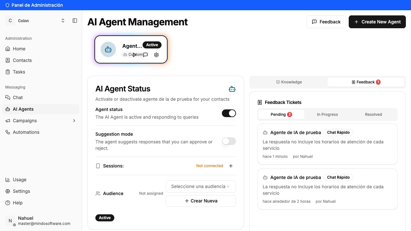Click the agent robot avatar on the card
The width and height of the screenshot is (411, 231).
pyautogui.click(x=108, y=49)
